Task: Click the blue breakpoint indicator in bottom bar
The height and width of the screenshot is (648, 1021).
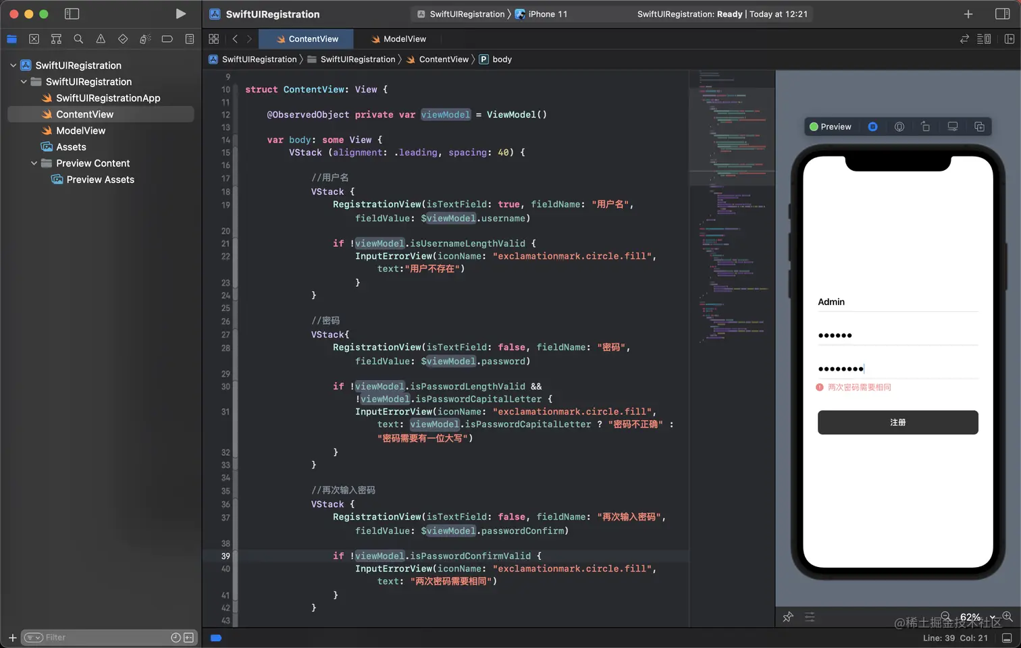Action: 216,638
